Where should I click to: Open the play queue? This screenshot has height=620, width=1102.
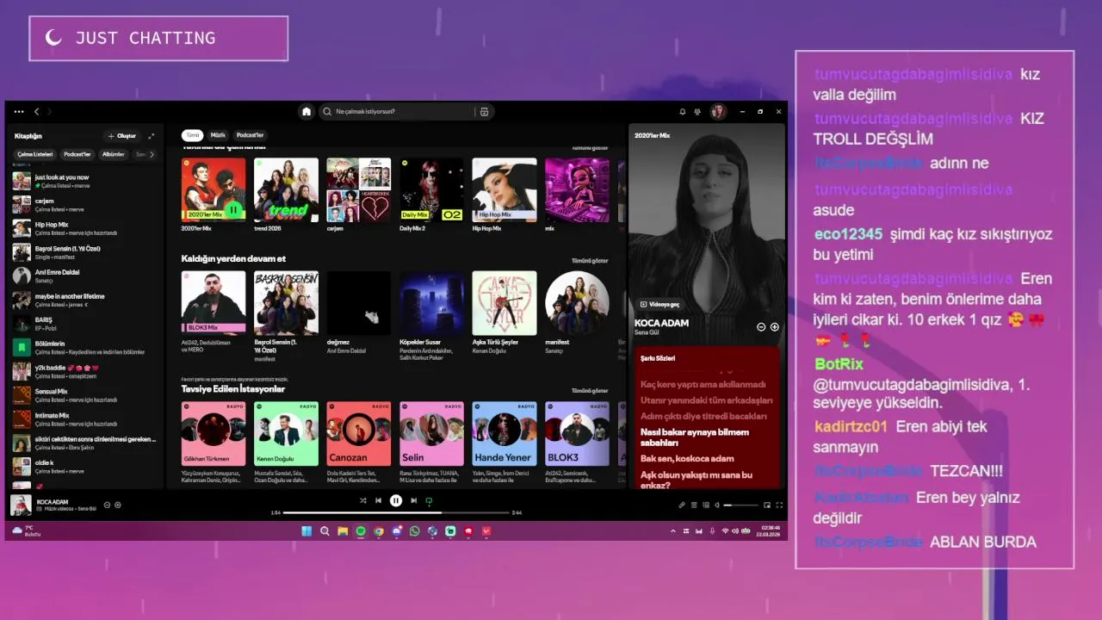click(694, 505)
